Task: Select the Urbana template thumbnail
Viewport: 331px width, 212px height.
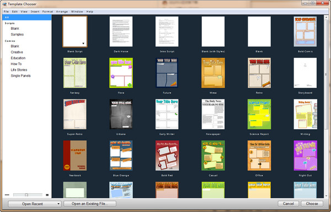Action: click(121, 114)
